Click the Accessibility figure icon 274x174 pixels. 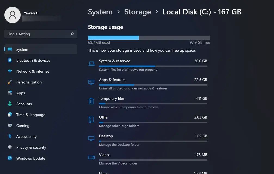coord(10,136)
